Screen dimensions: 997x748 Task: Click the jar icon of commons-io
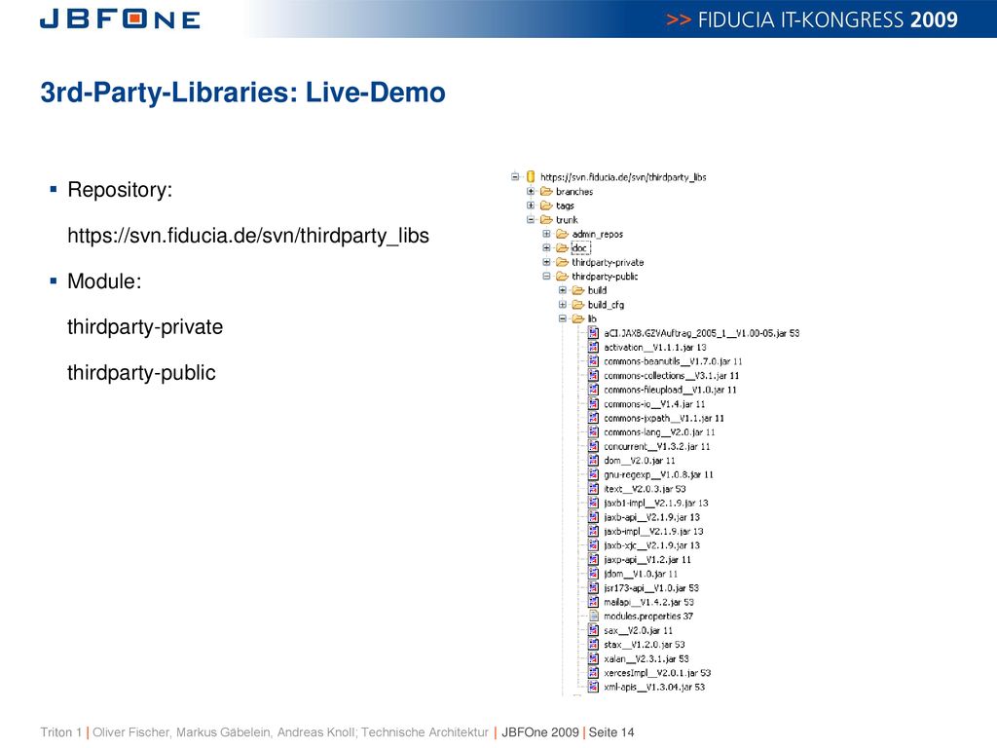click(593, 403)
